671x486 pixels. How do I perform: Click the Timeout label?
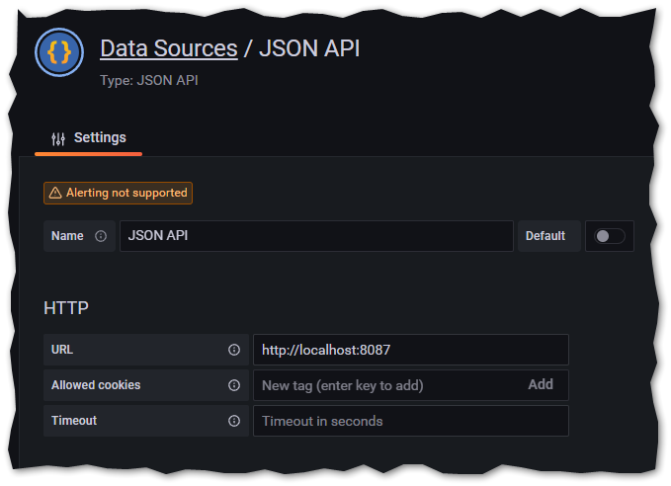tap(74, 421)
